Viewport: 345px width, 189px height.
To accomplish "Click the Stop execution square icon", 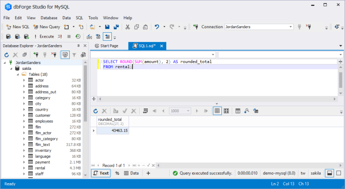I will point(69,37).
